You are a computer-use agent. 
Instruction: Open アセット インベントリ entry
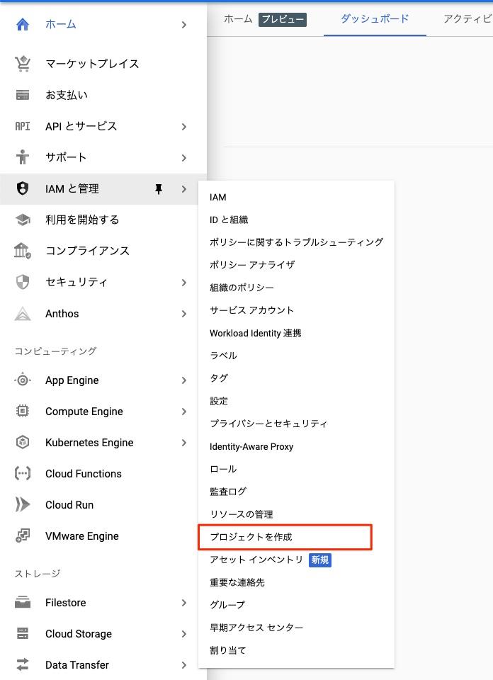(x=256, y=560)
